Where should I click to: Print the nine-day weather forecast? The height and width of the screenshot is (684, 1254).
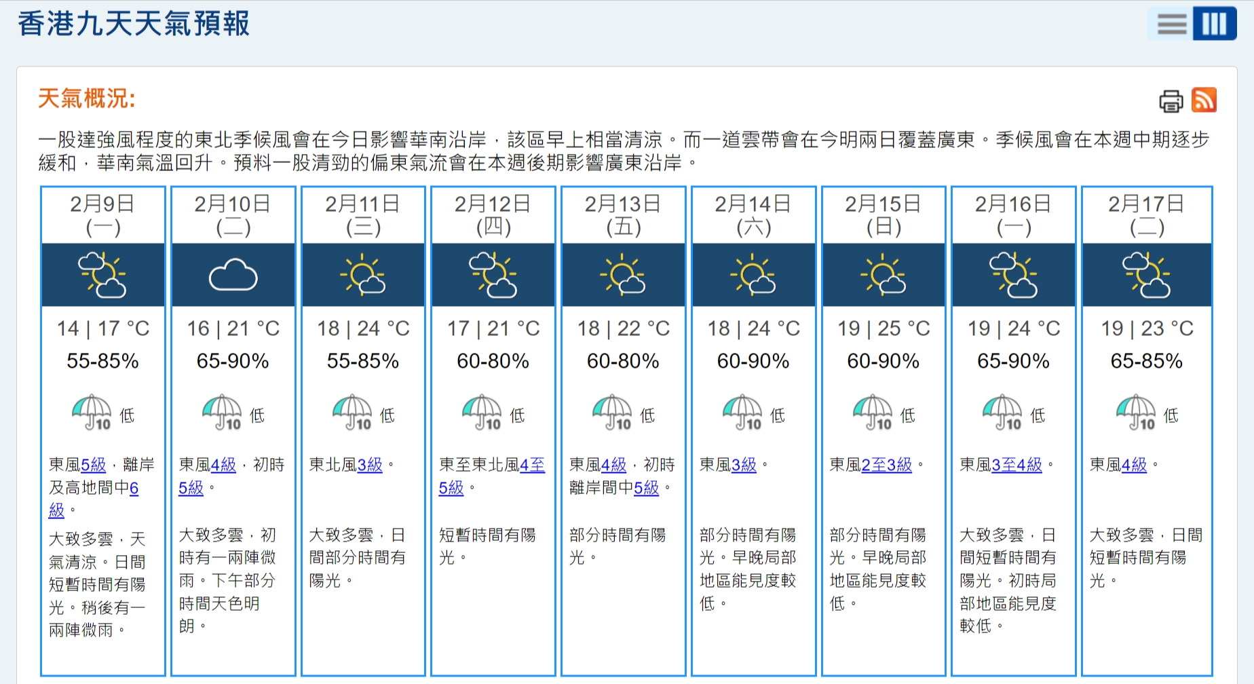pos(1170,102)
